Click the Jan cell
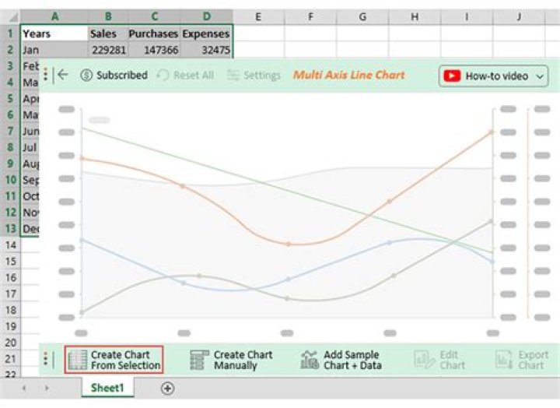Screen dimensions: 560x408 point(54,50)
